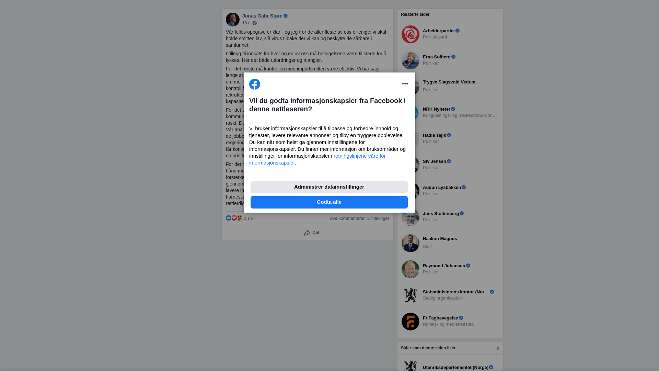Open Jonas Gahr Støre profile picture

[233, 20]
